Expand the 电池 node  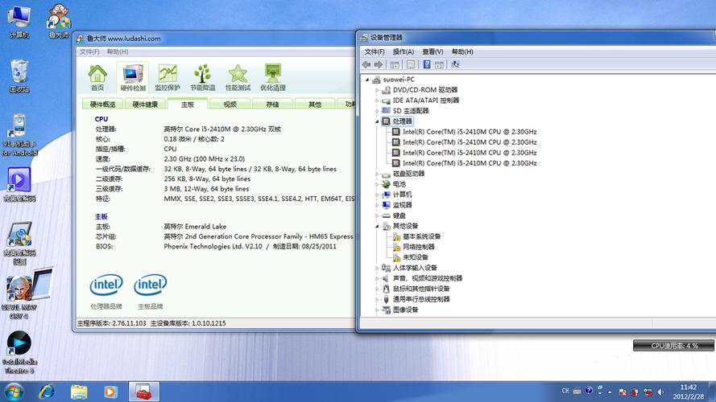click(377, 185)
